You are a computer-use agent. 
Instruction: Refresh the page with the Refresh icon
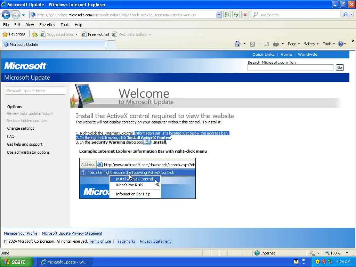(236, 15)
